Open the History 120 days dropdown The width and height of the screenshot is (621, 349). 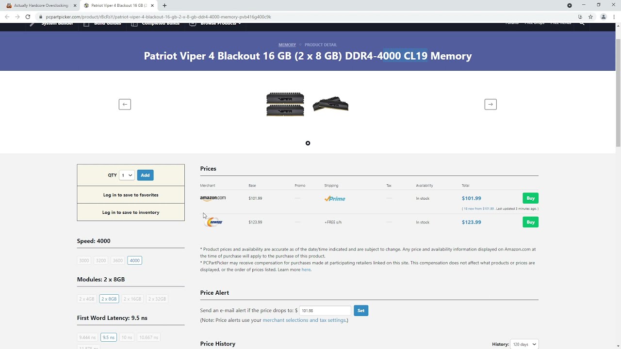[524, 344]
